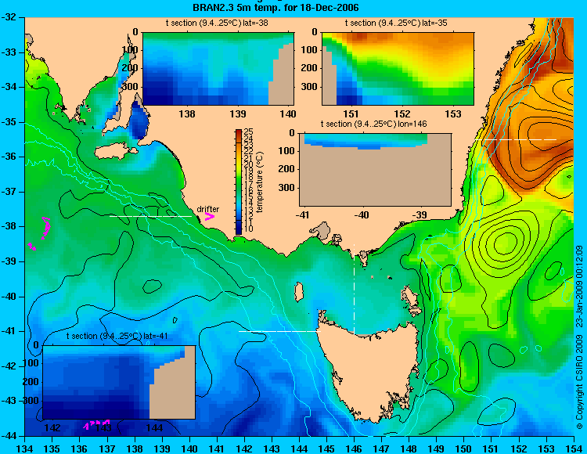
Task: Click the white dash-dot lon=146 section line
Action: pyautogui.click(x=354, y=289)
